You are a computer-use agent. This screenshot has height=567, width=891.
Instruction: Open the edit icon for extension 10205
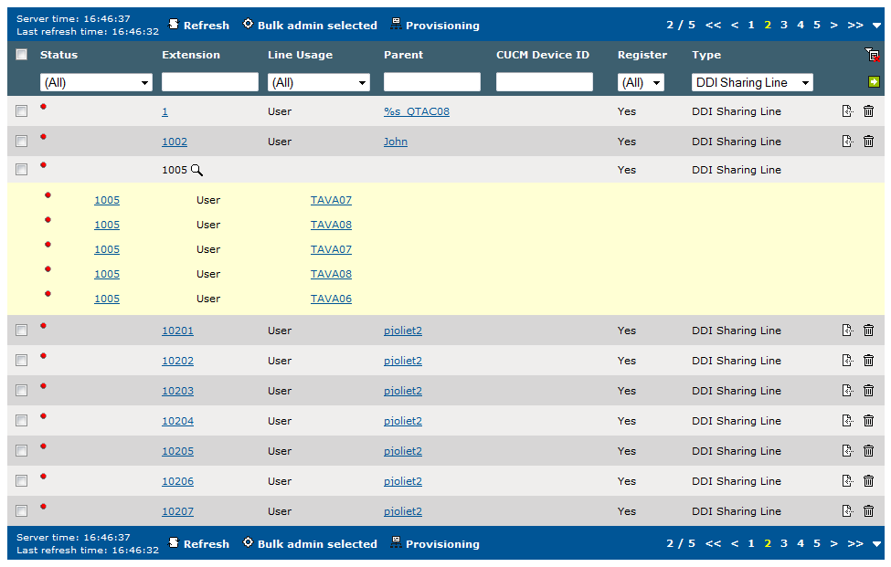tap(847, 451)
